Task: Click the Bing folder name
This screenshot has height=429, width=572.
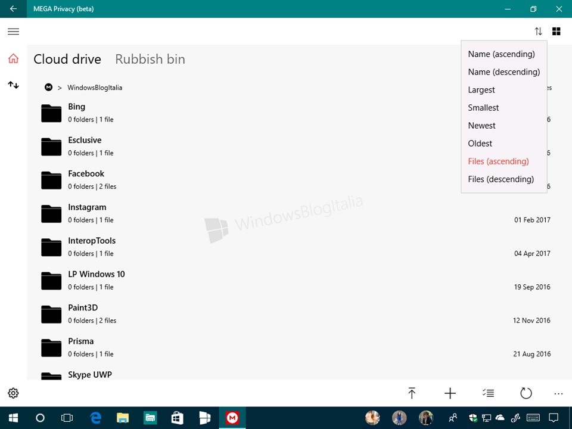Action: 77,107
